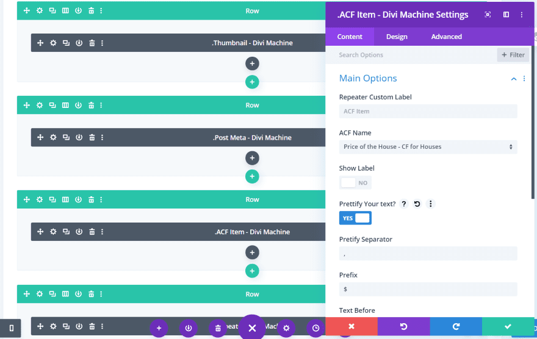Disable the ACF Item module with power icon
537x339 pixels.
(79, 232)
